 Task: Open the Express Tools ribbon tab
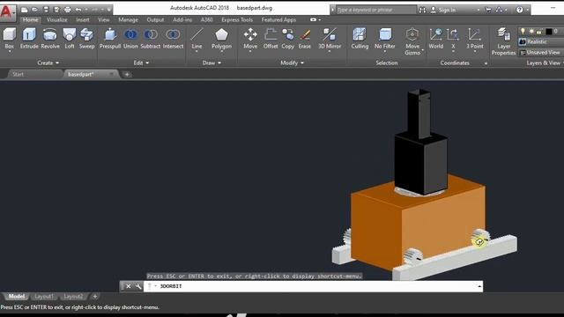237,19
